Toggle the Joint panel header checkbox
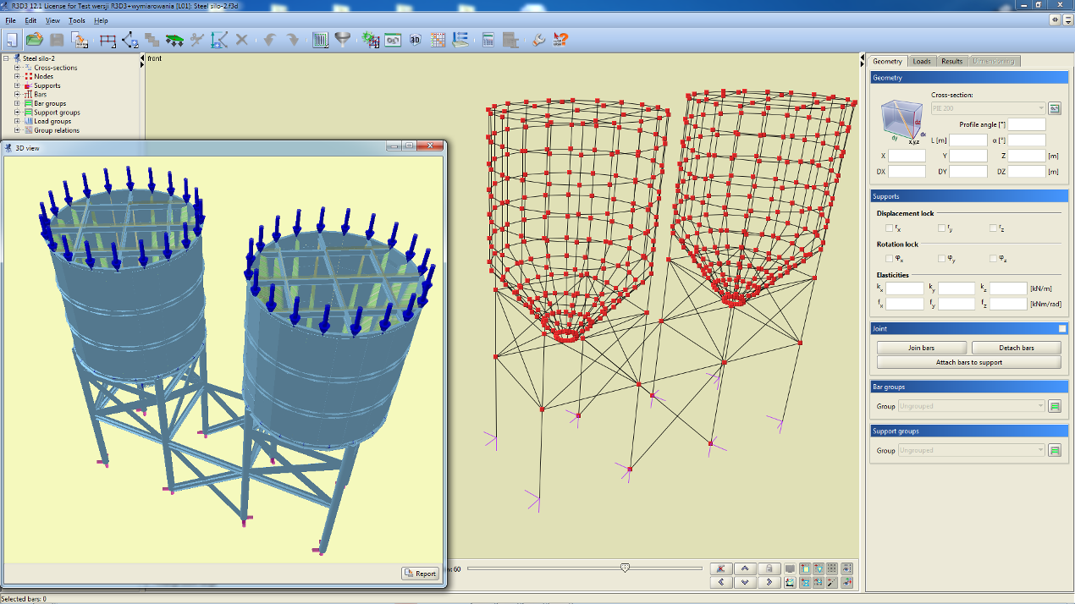1075x604 pixels. [x=1062, y=328]
